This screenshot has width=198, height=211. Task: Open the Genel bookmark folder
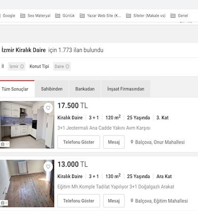(179, 16)
